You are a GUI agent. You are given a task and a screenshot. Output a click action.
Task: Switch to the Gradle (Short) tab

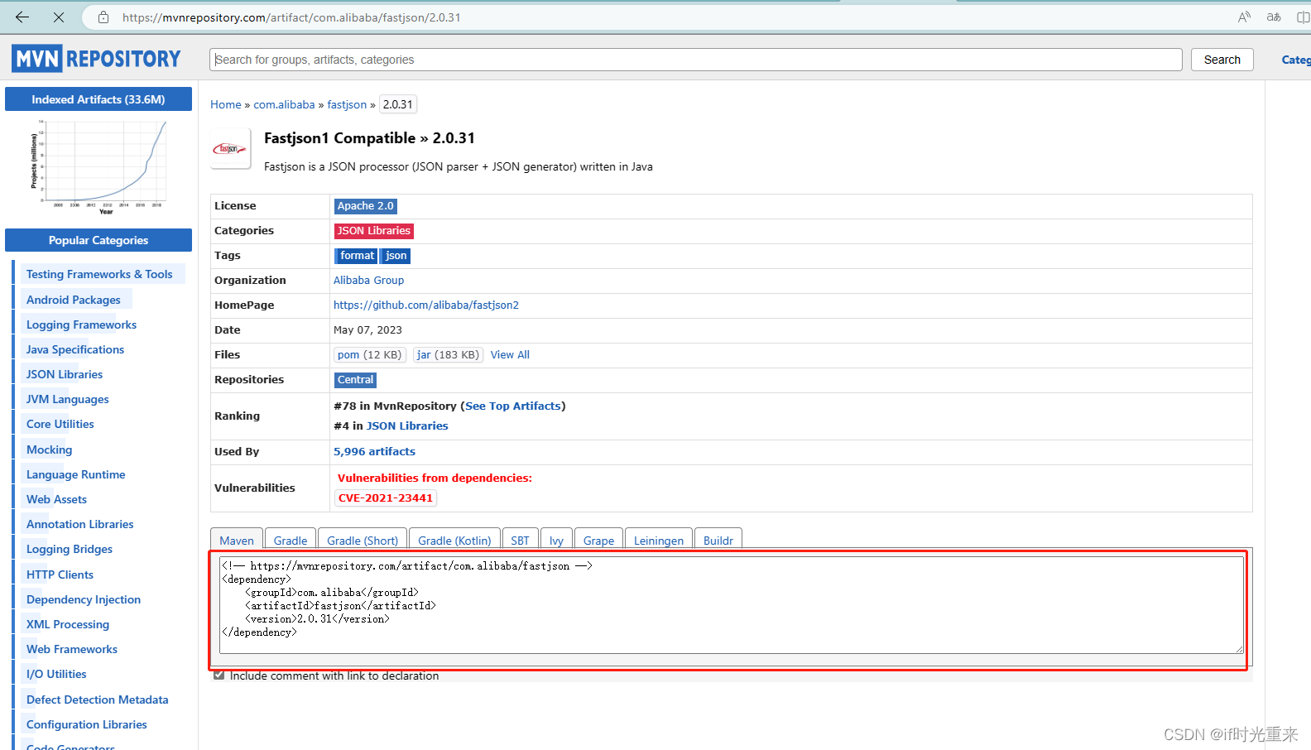363,540
